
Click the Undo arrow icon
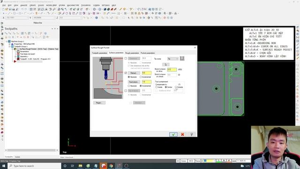pyautogui.click(x=22, y=9)
